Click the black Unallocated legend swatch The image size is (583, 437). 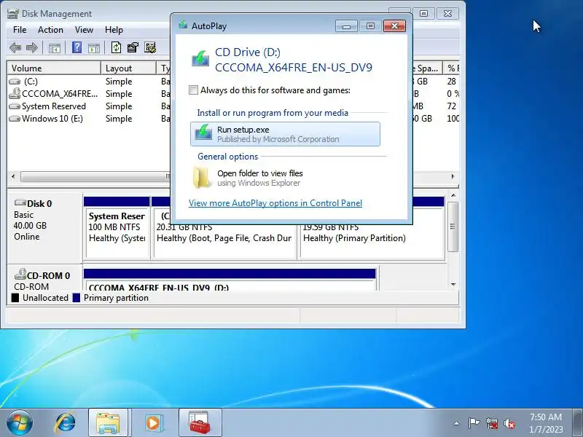[x=15, y=298]
